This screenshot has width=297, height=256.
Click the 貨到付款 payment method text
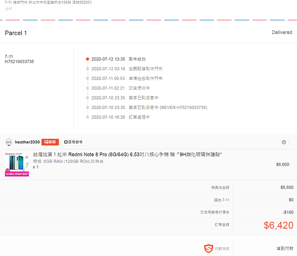coord(285,249)
